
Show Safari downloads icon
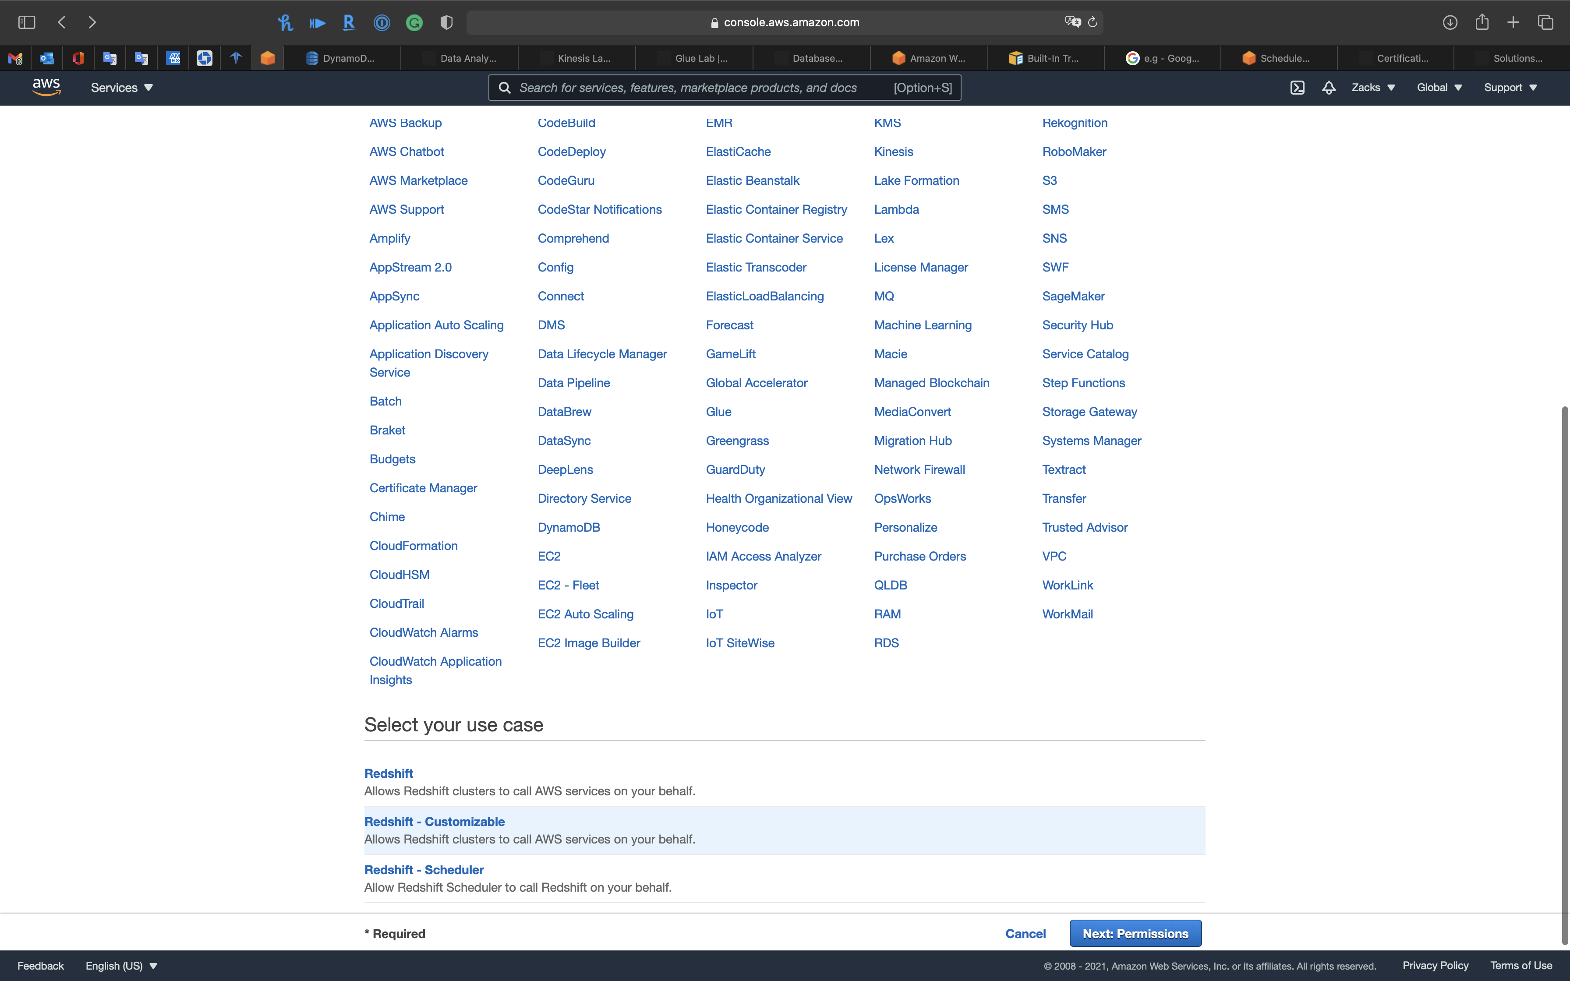click(1450, 22)
